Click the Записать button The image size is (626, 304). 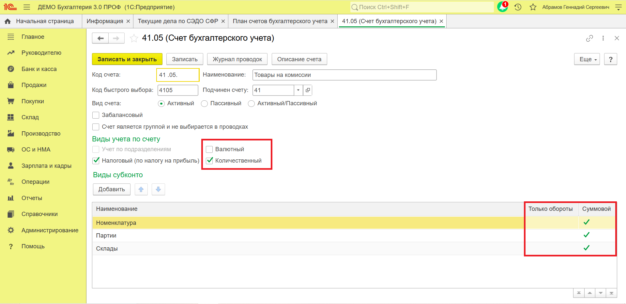pos(185,59)
